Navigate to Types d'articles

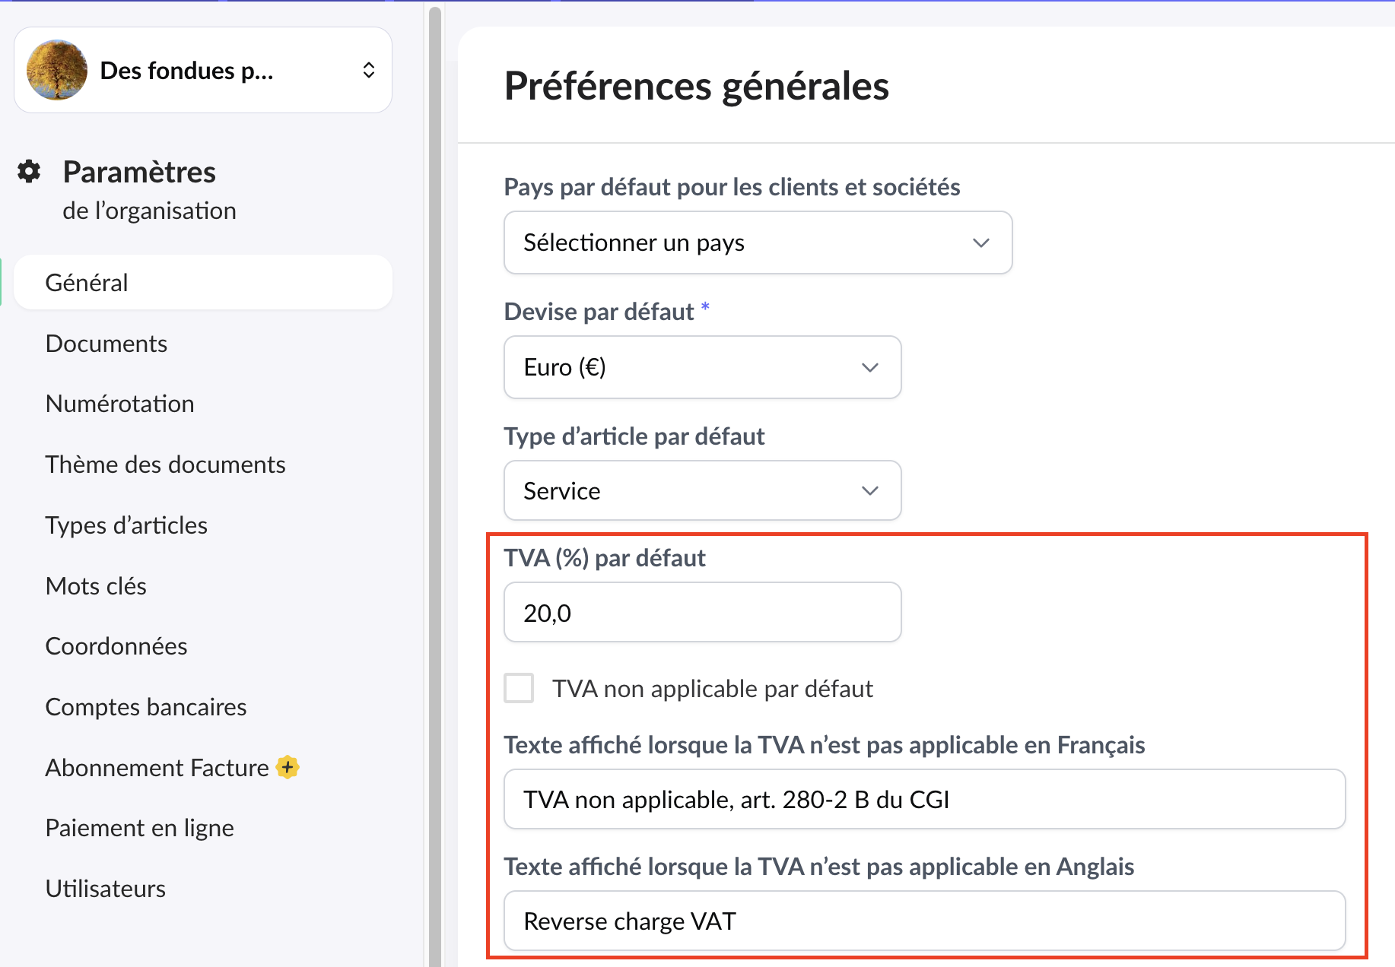point(126,525)
